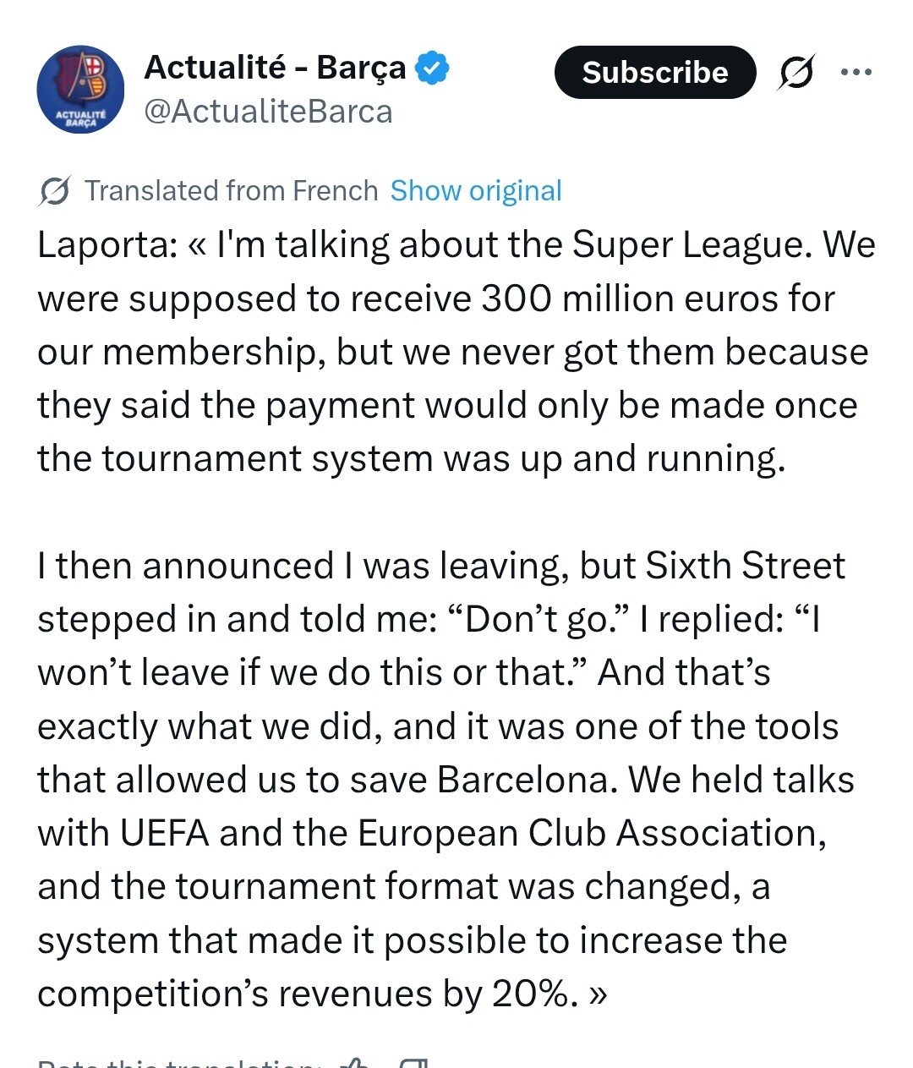The image size is (913, 1068).
Task: Rate the translation with thumbs up
Action: [354, 1064]
